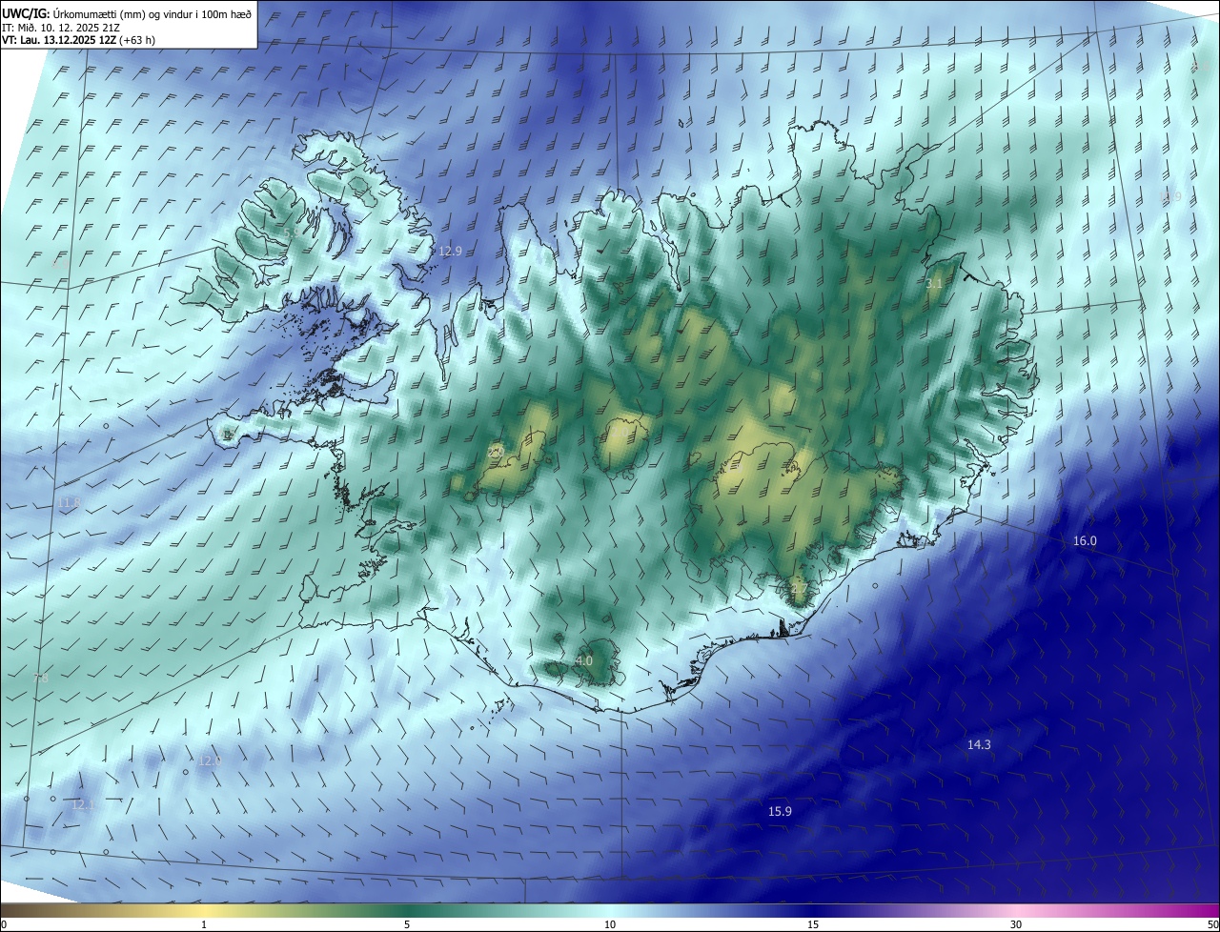Click the 12.0 value label in the southwest ocean
This screenshot has width=1220, height=932.
pos(210,760)
